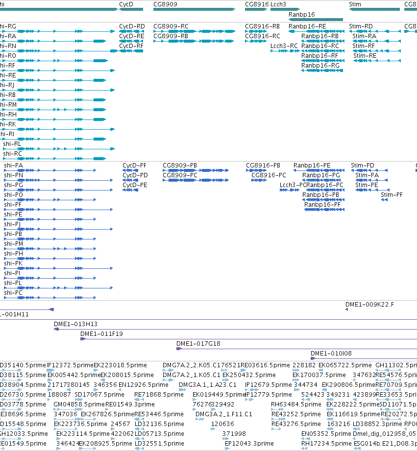Click EST EP12043.3prime
The height and width of the screenshot is (451, 417).
point(249,443)
